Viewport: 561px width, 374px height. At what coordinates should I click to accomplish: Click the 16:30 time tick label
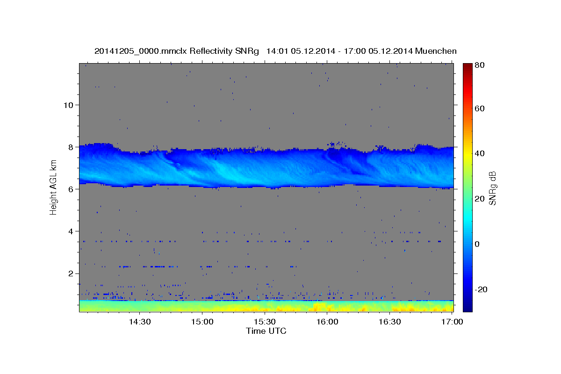[390, 322]
